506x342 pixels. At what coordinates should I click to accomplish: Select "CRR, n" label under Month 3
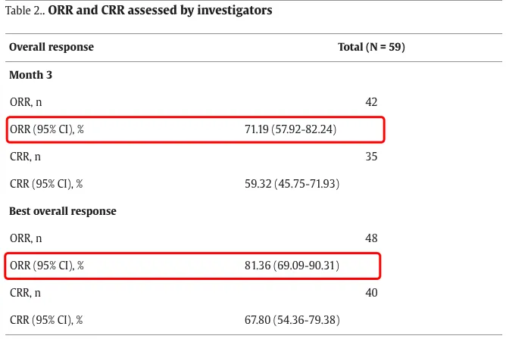(25, 157)
